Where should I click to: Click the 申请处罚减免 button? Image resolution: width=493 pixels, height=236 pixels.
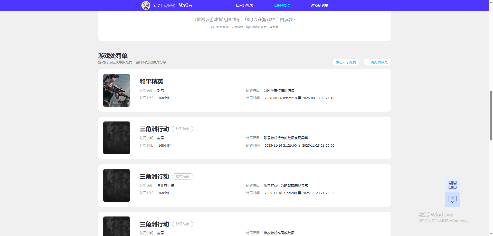[x=377, y=62]
